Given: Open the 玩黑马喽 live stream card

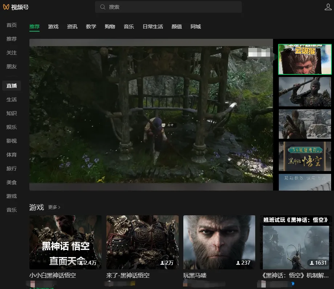Looking at the screenshot, I should pyautogui.click(x=219, y=242).
